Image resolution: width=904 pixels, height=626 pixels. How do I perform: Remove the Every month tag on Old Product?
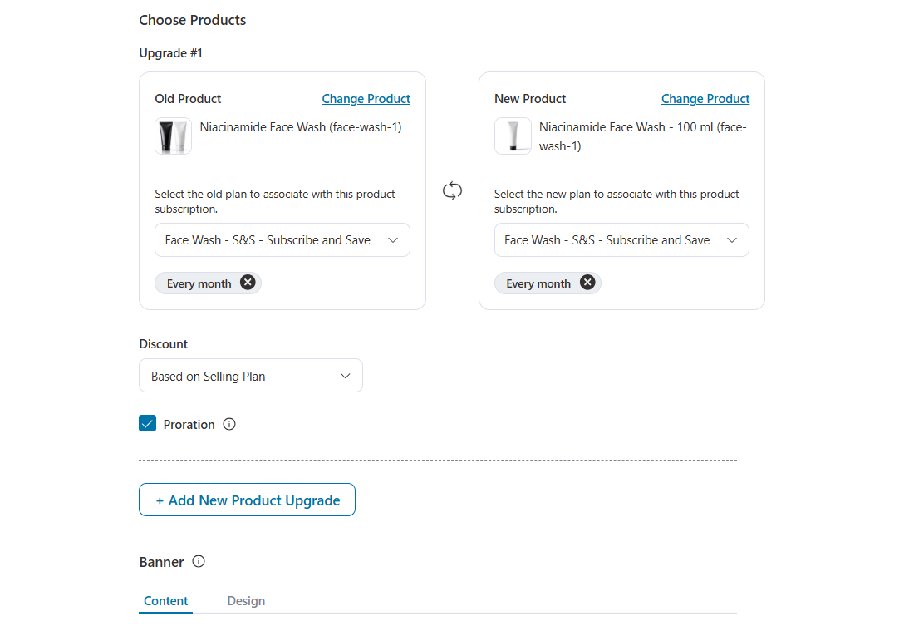pos(248,283)
